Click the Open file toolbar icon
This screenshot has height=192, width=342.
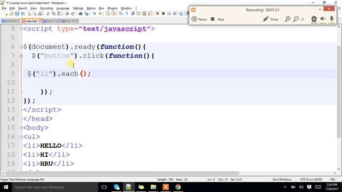click(x=11, y=14)
